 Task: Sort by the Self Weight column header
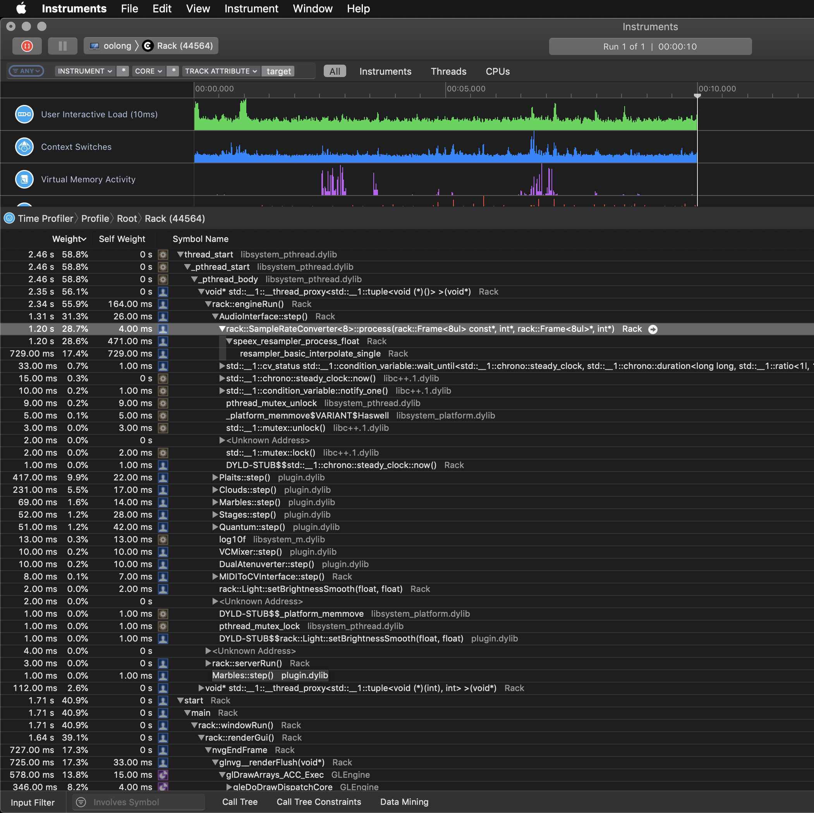(x=122, y=239)
